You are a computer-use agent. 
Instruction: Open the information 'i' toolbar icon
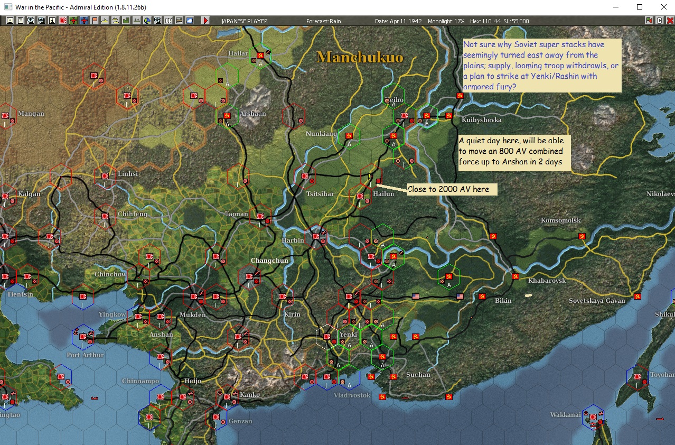52,21
